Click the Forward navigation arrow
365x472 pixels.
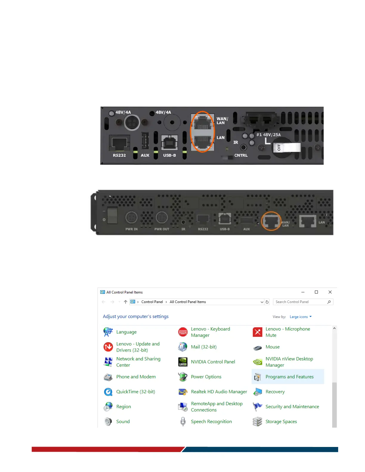click(112, 302)
